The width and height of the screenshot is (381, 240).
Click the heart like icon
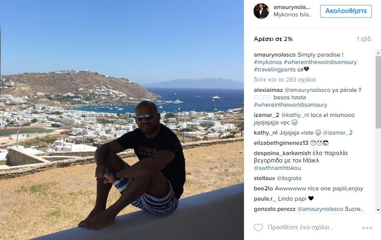point(258,227)
